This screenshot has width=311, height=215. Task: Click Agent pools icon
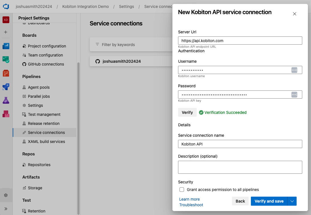[x=24, y=87]
